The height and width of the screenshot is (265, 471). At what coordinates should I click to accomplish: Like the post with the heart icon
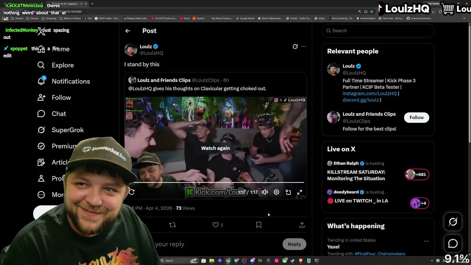click(x=216, y=225)
